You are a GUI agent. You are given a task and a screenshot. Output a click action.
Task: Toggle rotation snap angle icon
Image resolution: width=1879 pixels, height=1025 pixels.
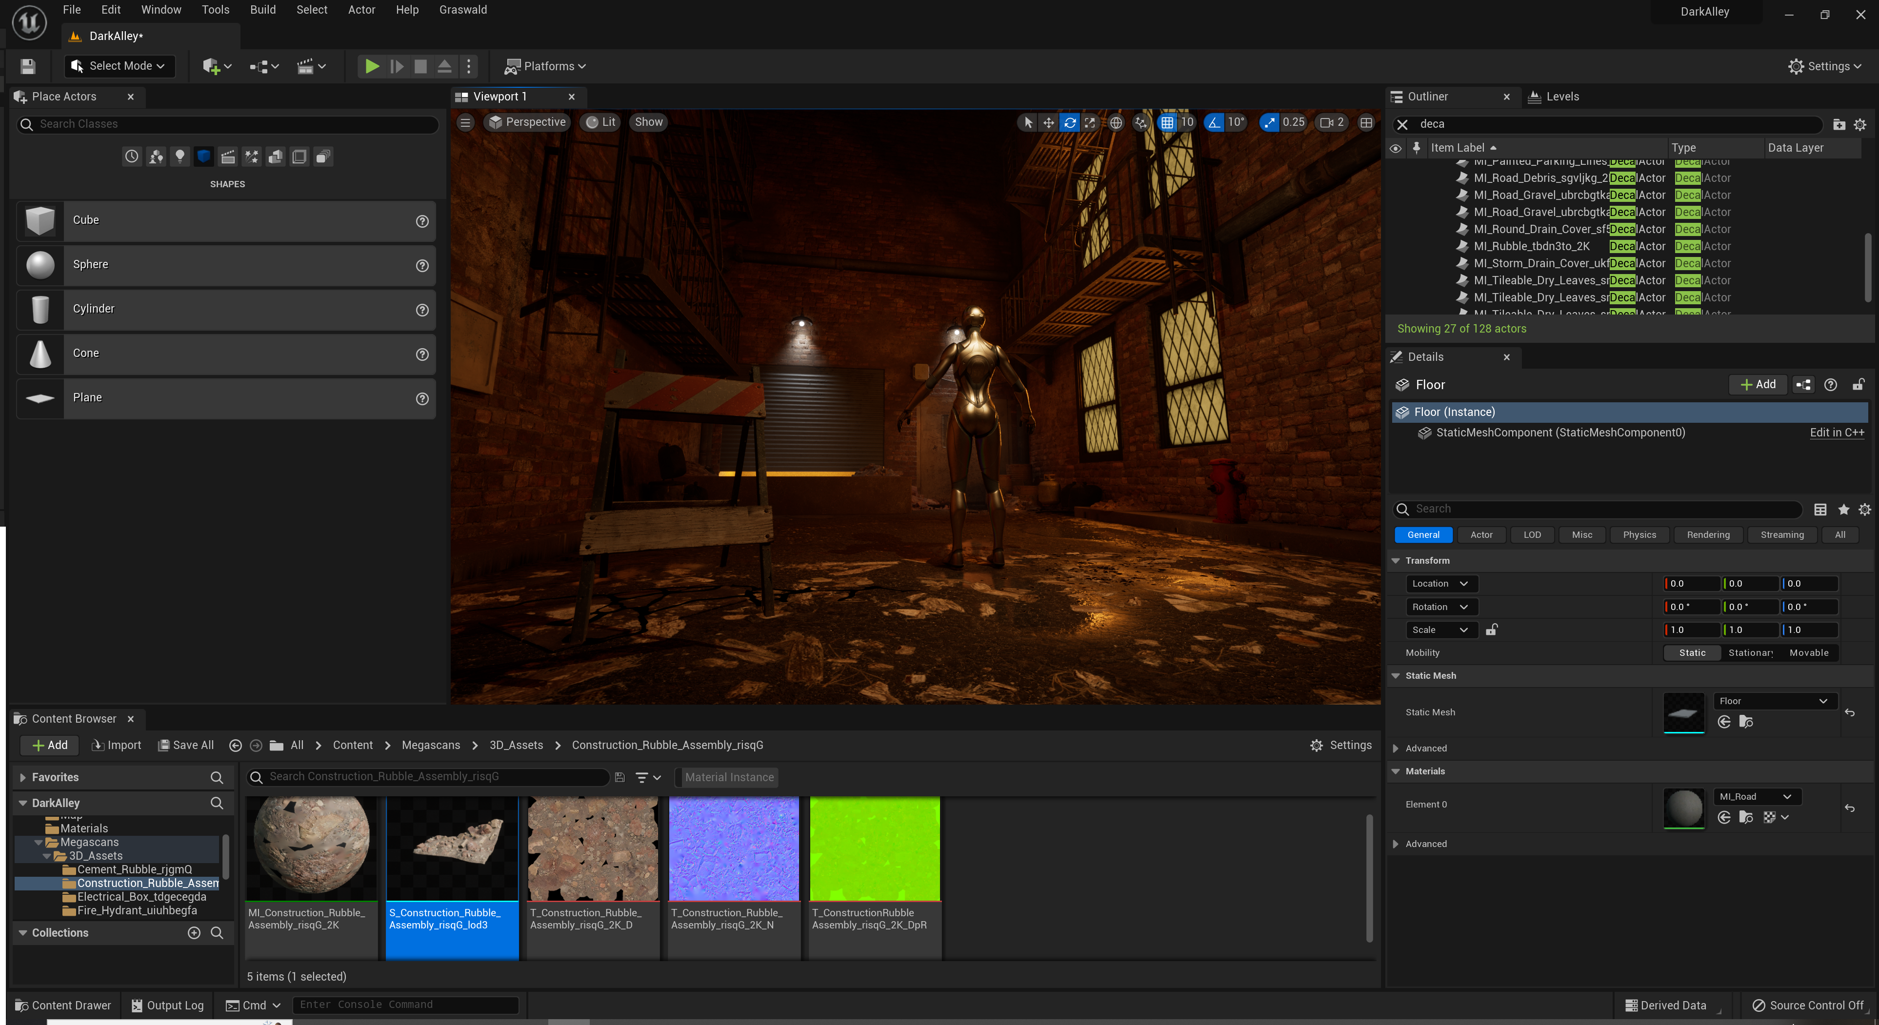point(1214,122)
